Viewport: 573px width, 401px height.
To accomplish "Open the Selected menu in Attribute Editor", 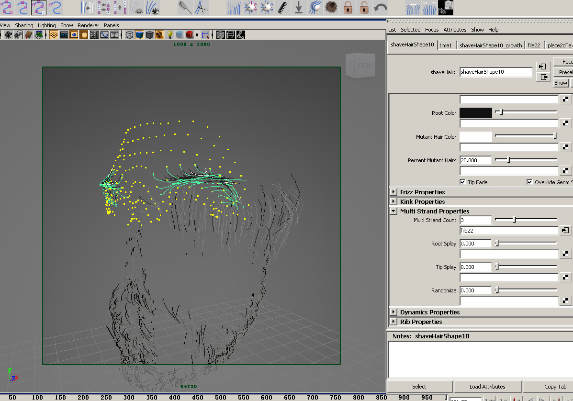I will [410, 30].
